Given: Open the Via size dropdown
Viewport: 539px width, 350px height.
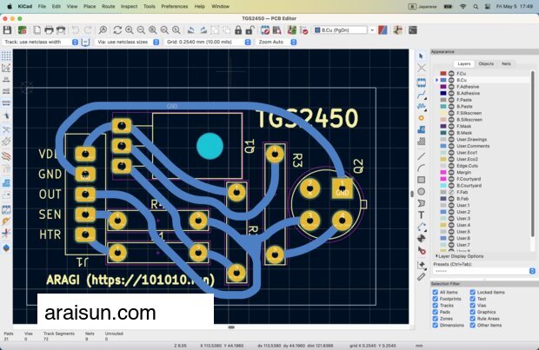Looking at the screenshot, I should point(128,42).
